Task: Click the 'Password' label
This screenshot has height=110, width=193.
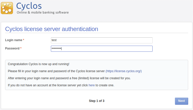Action: 12,48
